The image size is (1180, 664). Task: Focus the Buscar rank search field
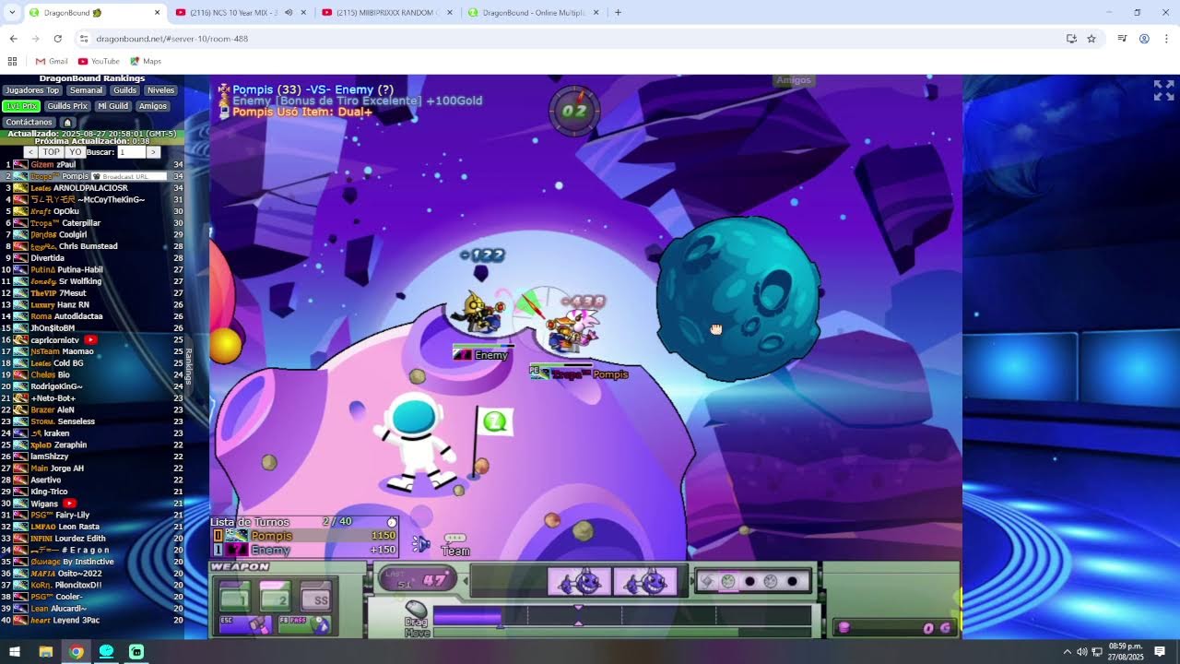pos(130,152)
